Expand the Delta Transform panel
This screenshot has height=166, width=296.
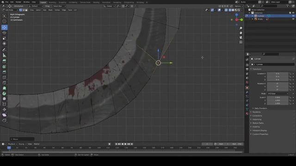260,108
